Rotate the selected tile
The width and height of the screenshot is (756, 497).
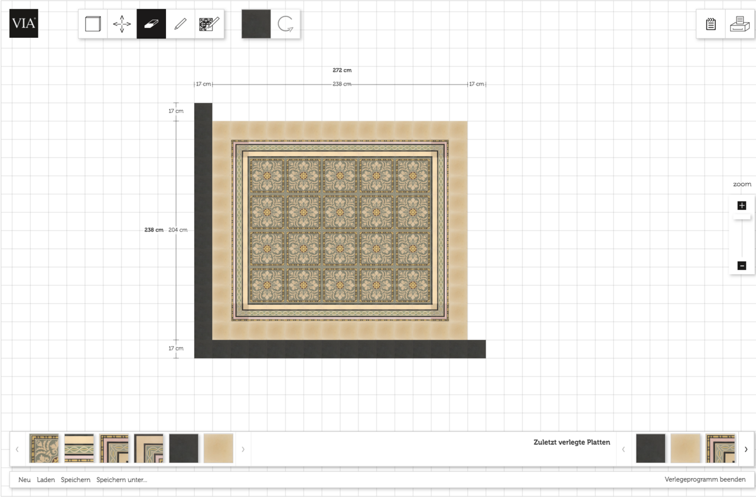point(286,24)
